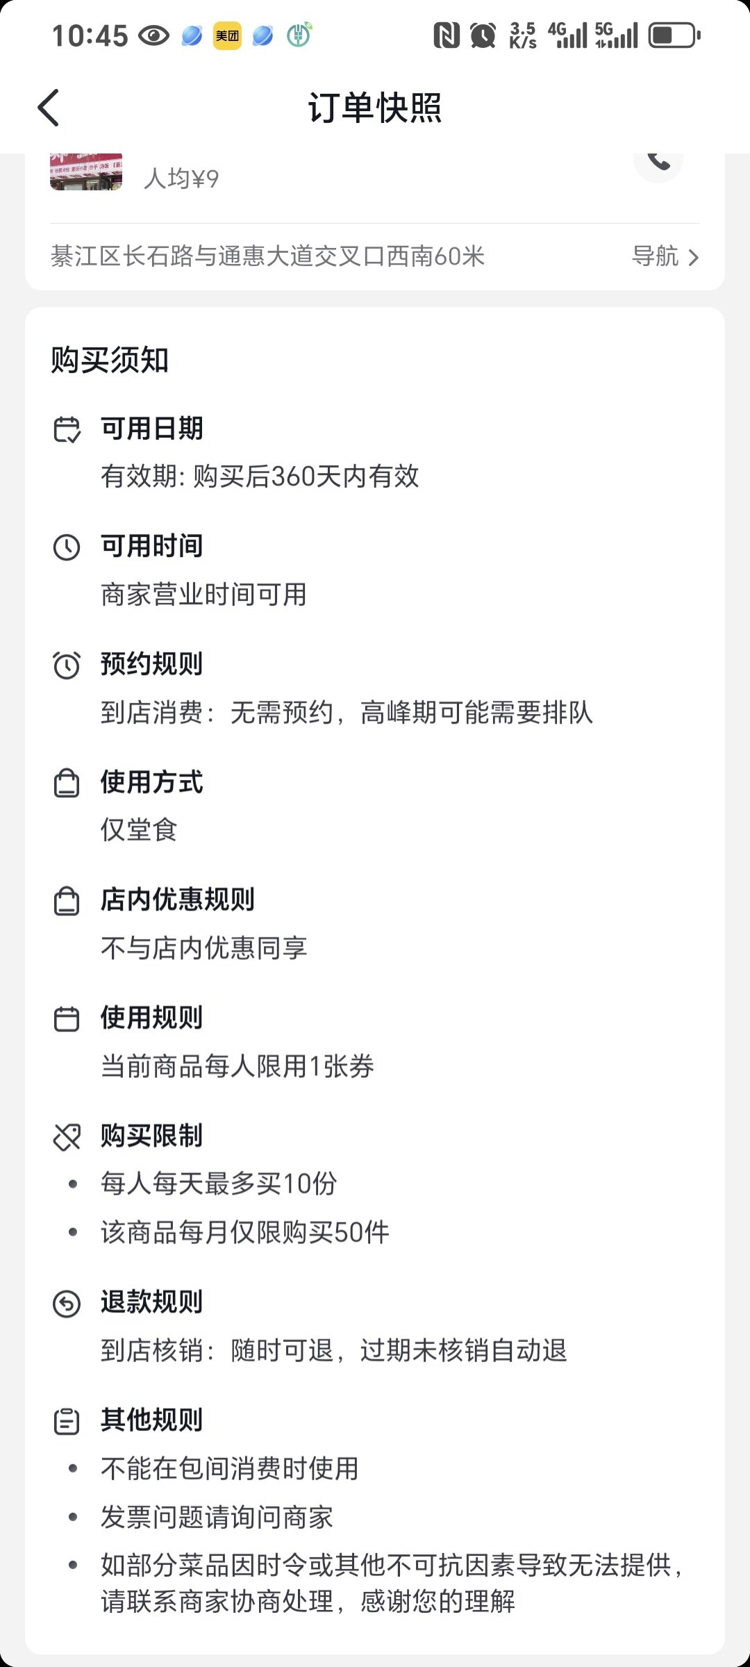Tap the Meituan notification icon in status bar
Viewport: 750px width, 1667px height.
(227, 35)
